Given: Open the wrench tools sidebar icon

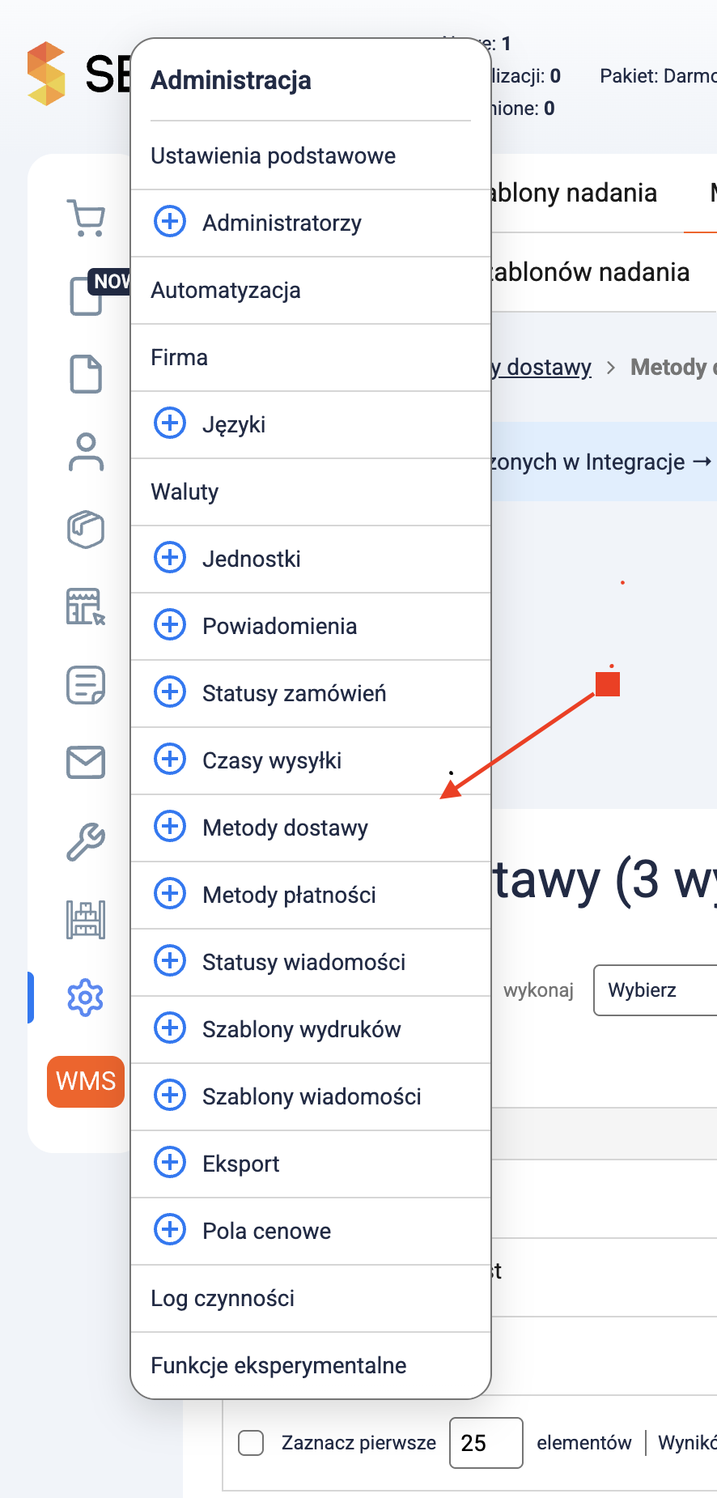Looking at the screenshot, I should (x=86, y=841).
